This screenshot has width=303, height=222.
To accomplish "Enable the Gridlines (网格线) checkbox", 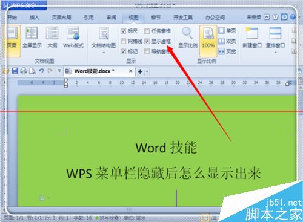I will pyautogui.click(x=123, y=41).
